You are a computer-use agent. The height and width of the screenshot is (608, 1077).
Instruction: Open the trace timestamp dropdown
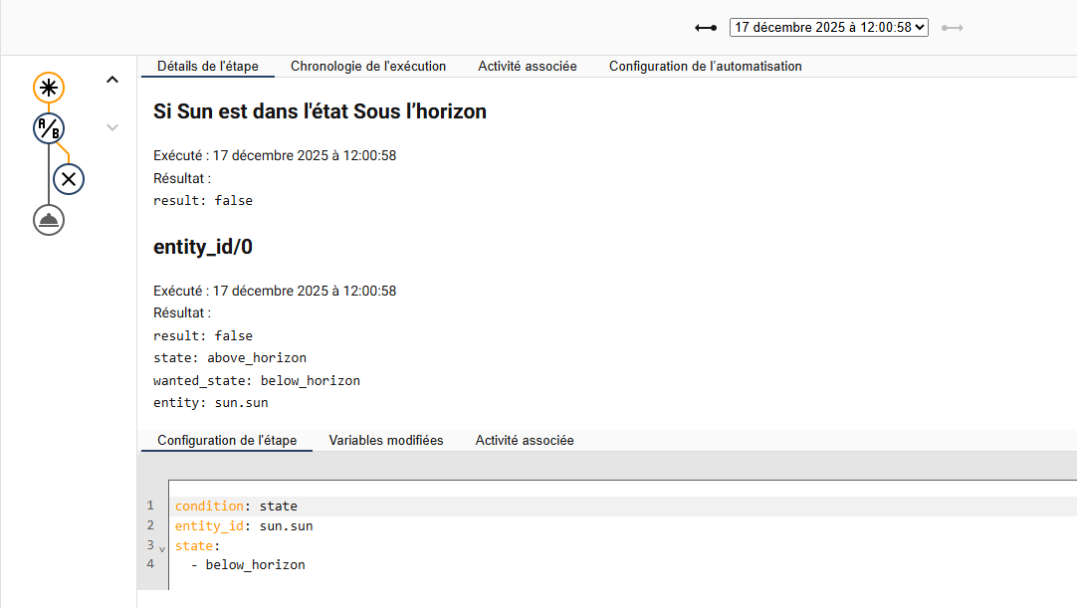tap(828, 28)
